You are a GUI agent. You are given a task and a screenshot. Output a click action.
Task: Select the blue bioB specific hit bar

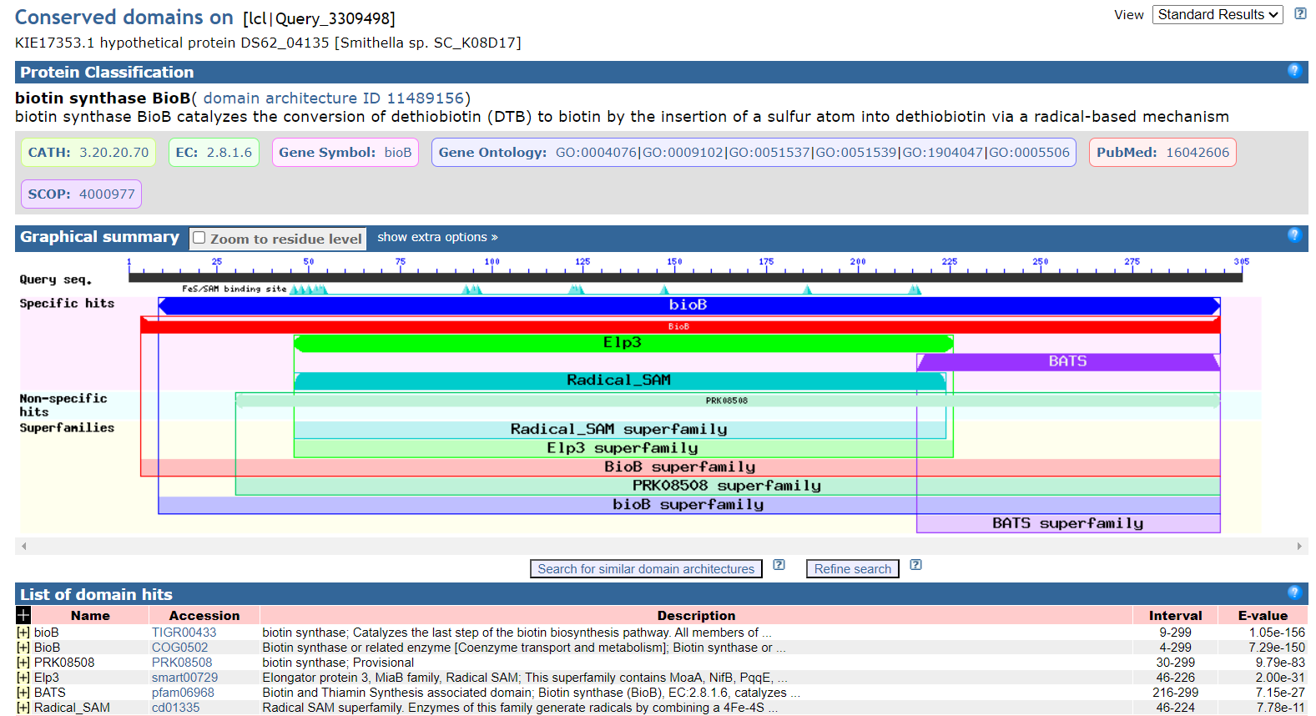pos(689,305)
